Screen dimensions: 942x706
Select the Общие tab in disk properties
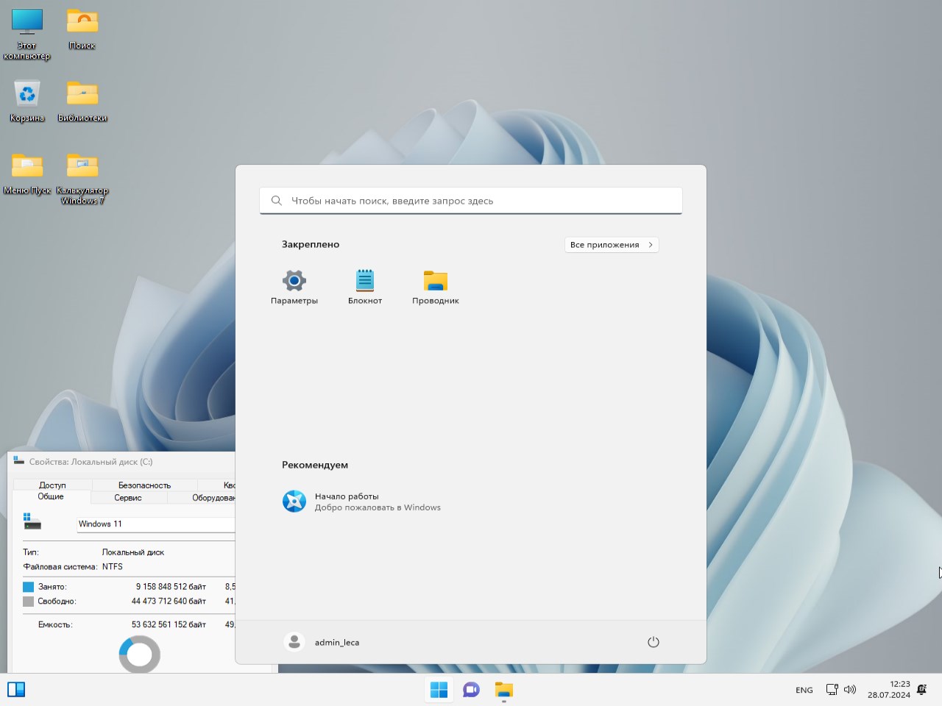click(x=51, y=497)
